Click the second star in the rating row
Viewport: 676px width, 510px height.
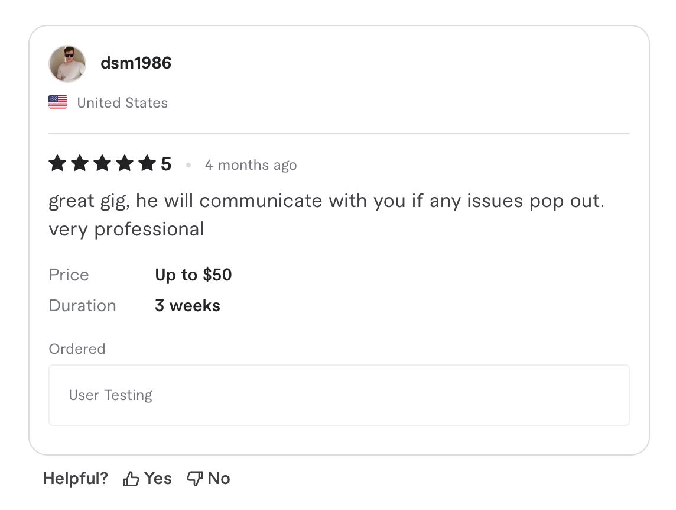point(79,163)
